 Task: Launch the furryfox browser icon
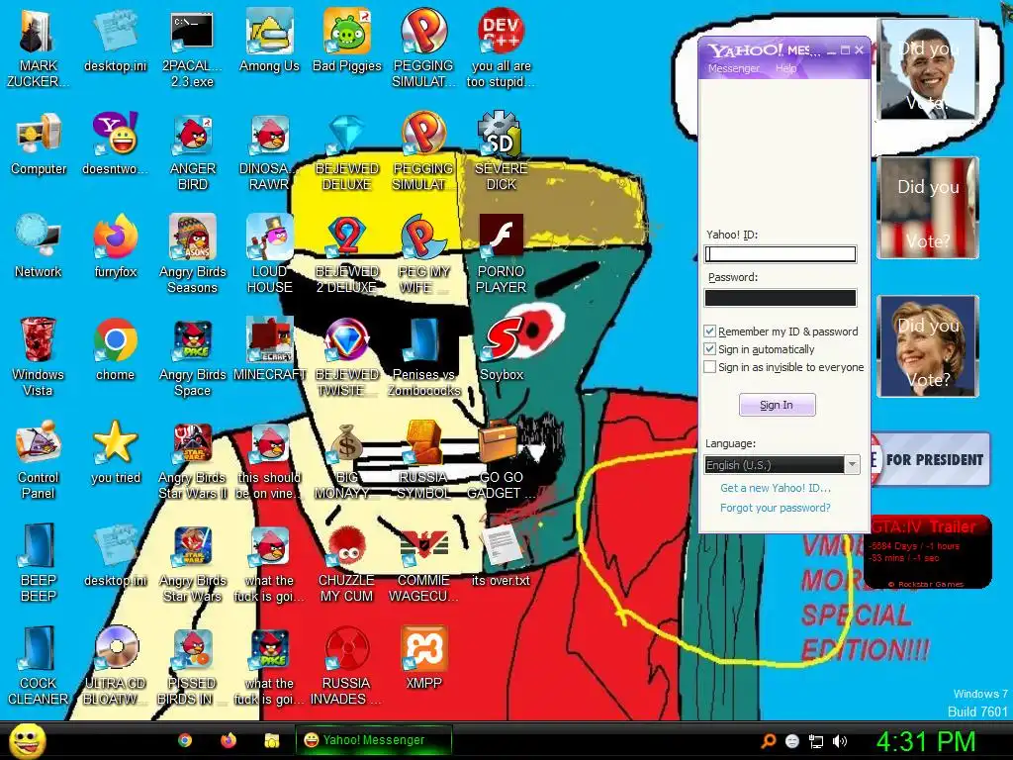[115, 246]
